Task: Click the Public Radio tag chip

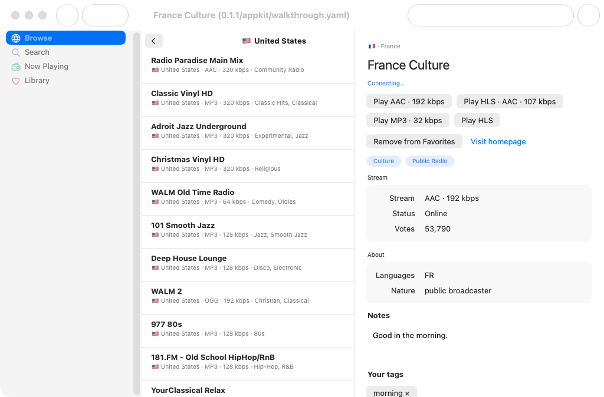Action: pyautogui.click(x=429, y=161)
